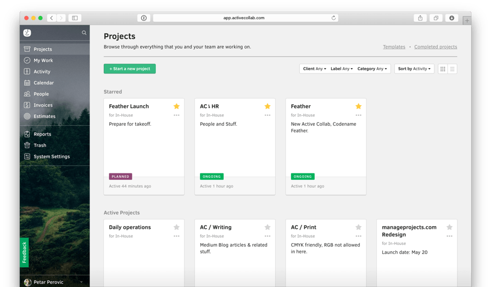Unstar the Feather Launch project
This screenshot has height=287, width=491.
[x=176, y=106]
